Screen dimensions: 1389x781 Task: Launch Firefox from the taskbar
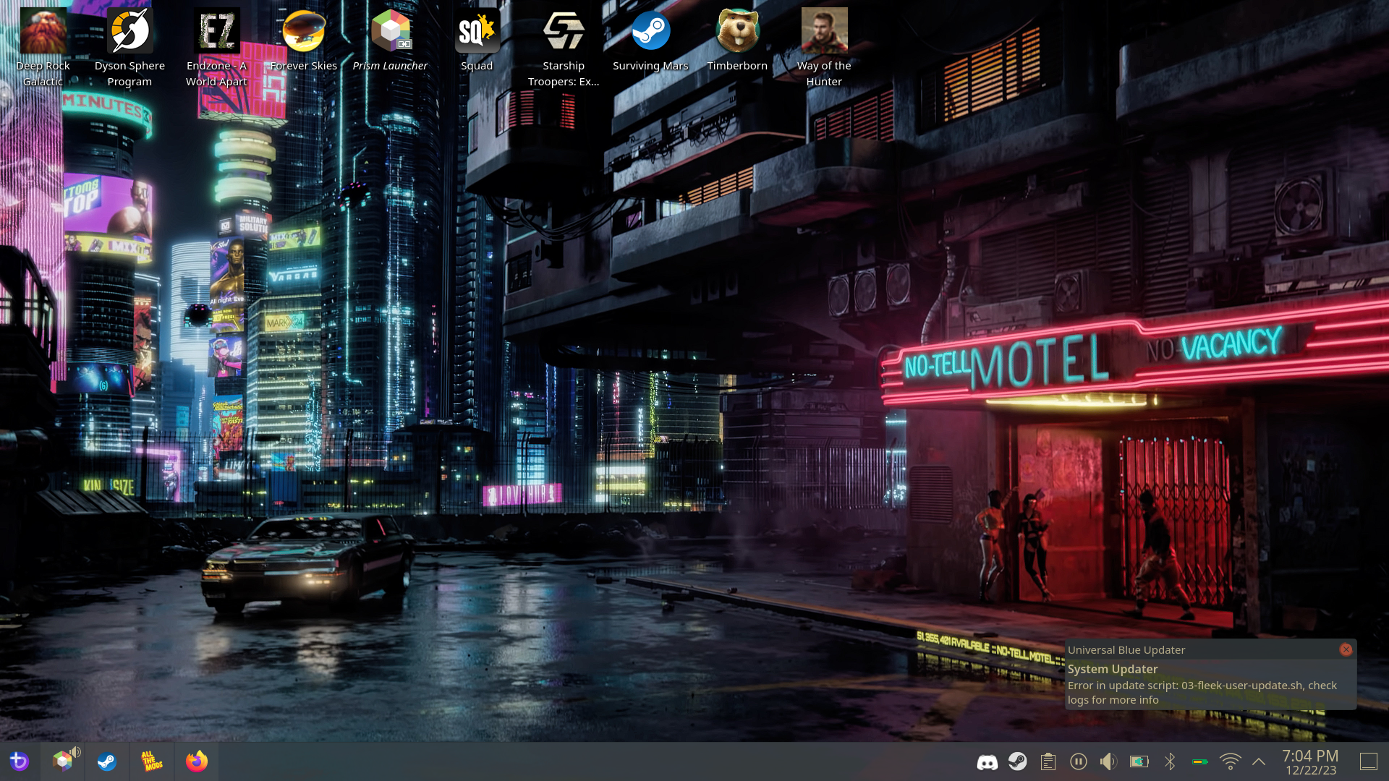coord(196,761)
